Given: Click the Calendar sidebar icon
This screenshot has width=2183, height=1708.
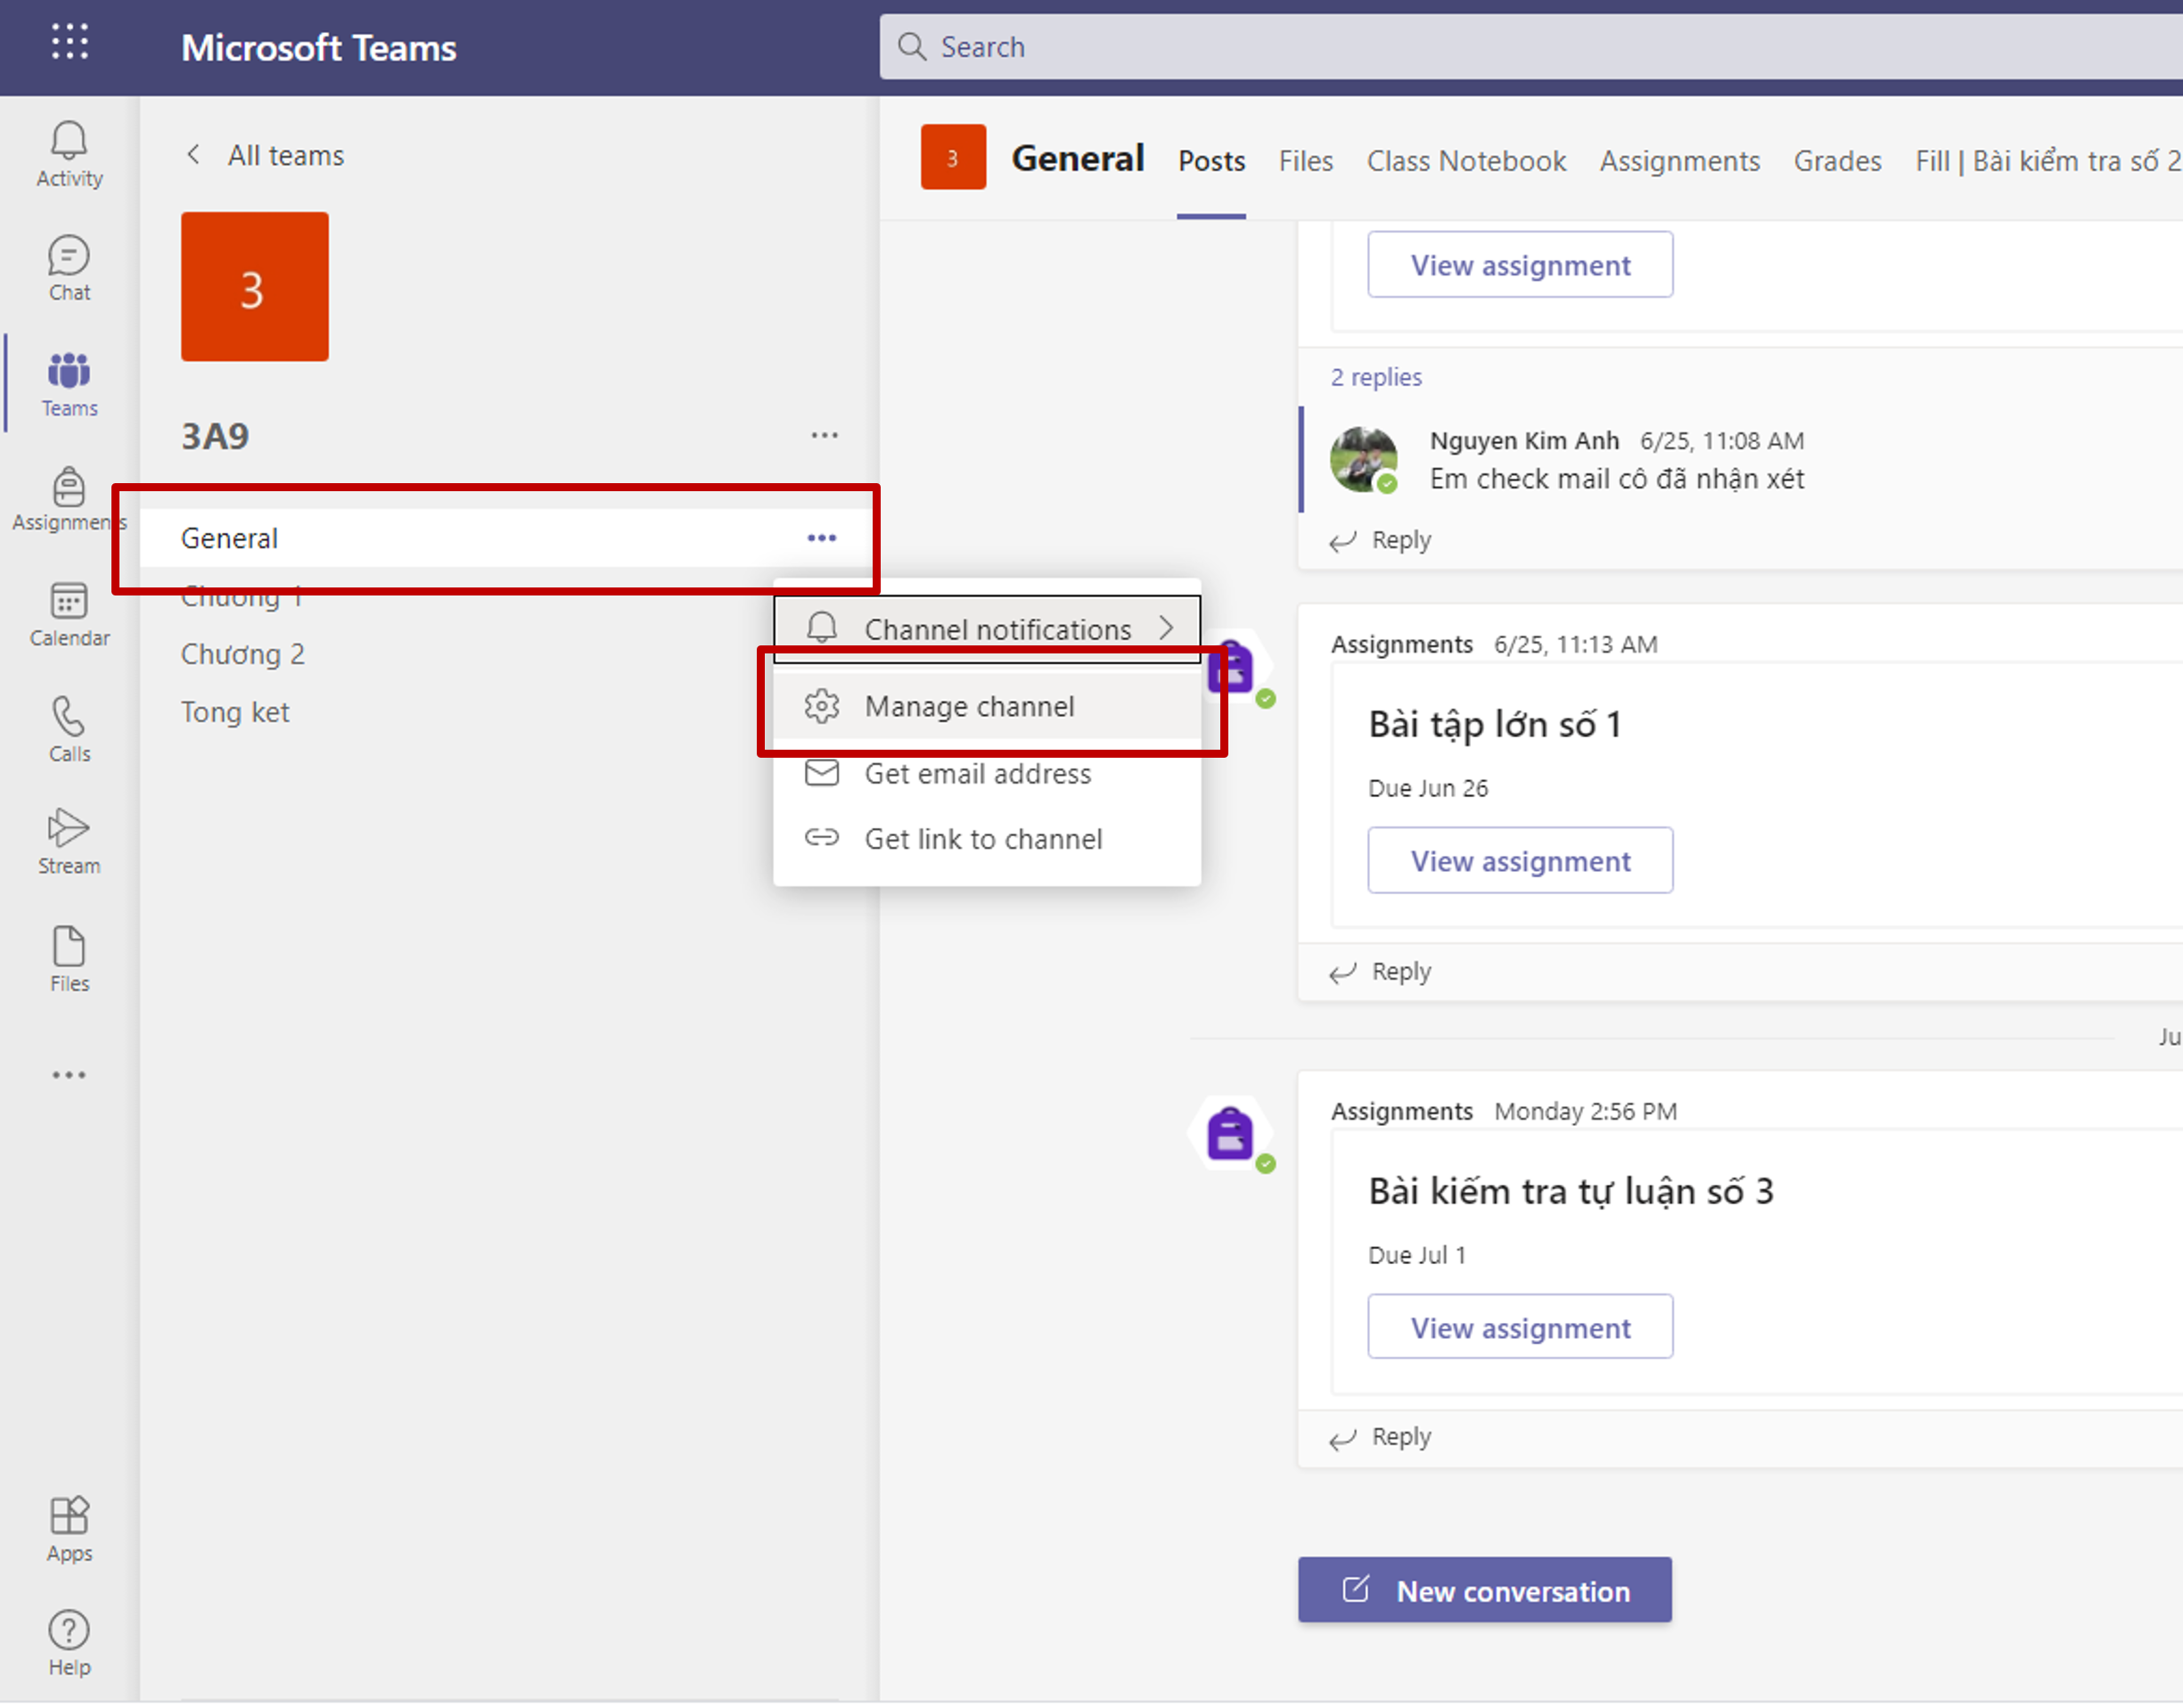Looking at the screenshot, I should point(69,614).
